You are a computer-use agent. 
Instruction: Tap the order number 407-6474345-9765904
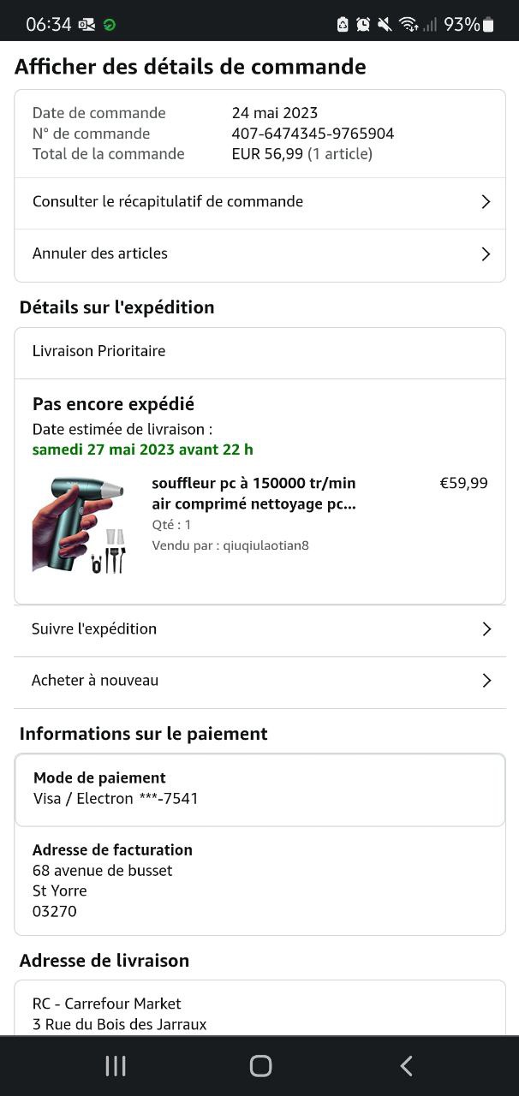313,134
